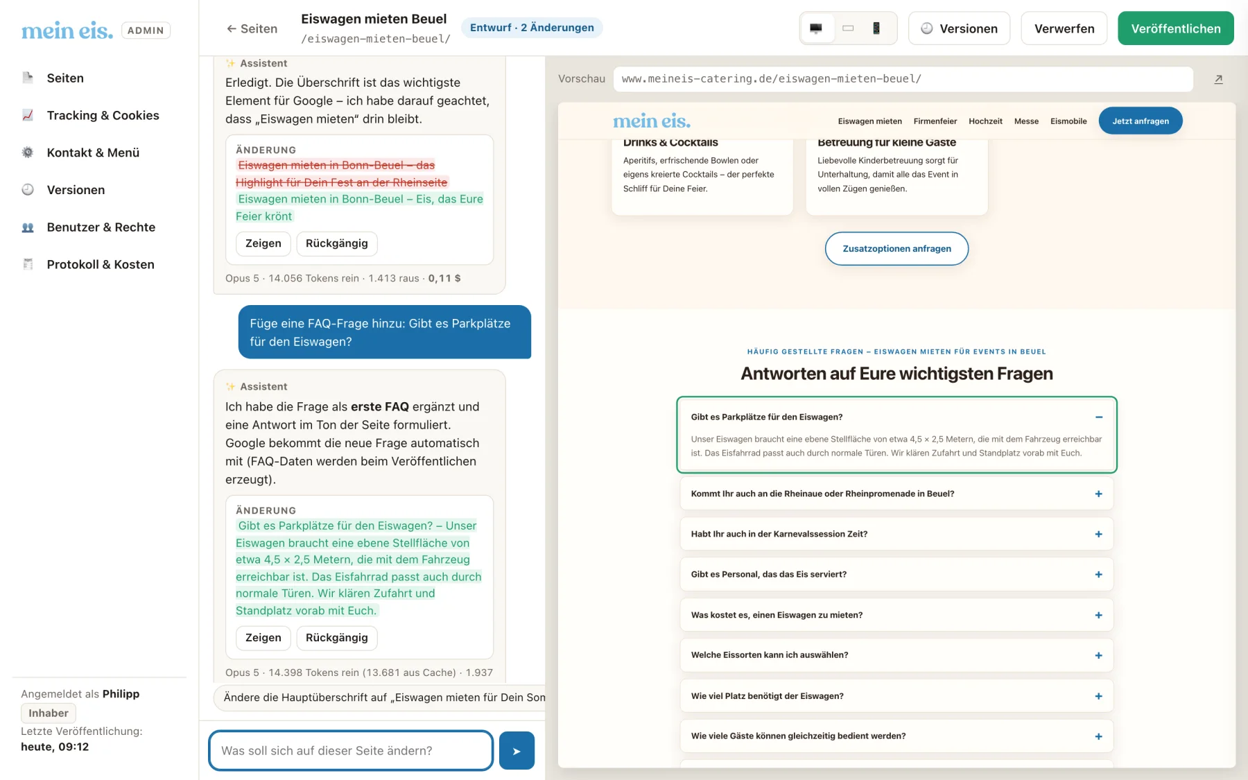Image resolution: width=1248 pixels, height=780 pixels.
Task: Click the preview URL address field
Action: pyautogui.click(x=903, y=79)
